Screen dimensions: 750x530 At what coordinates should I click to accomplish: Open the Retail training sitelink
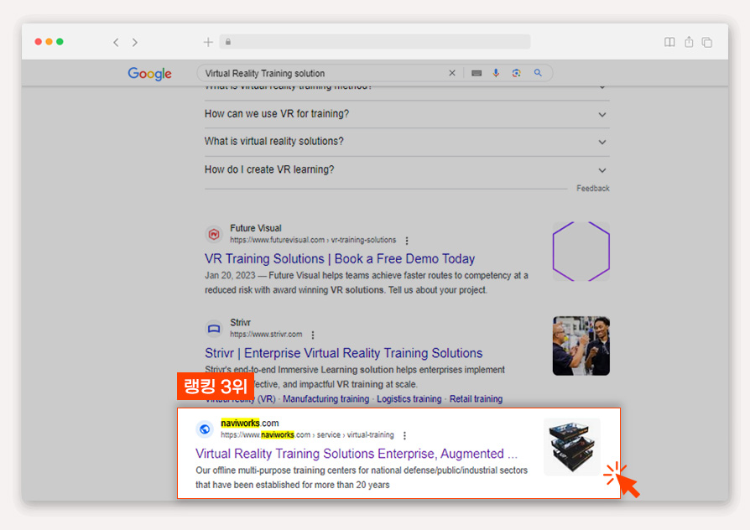[x=476, y=399]
